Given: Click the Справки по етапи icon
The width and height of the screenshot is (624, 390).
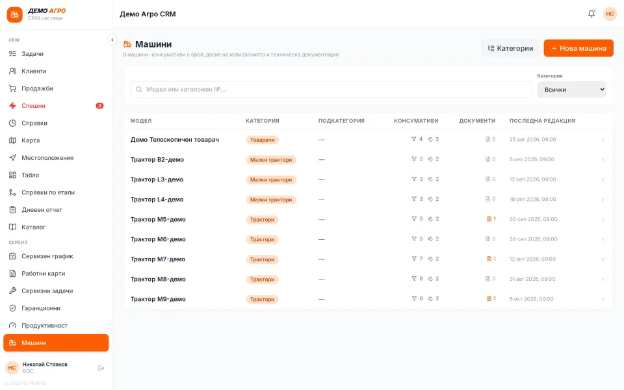Looking at the screenshot, I should point(13,192).
